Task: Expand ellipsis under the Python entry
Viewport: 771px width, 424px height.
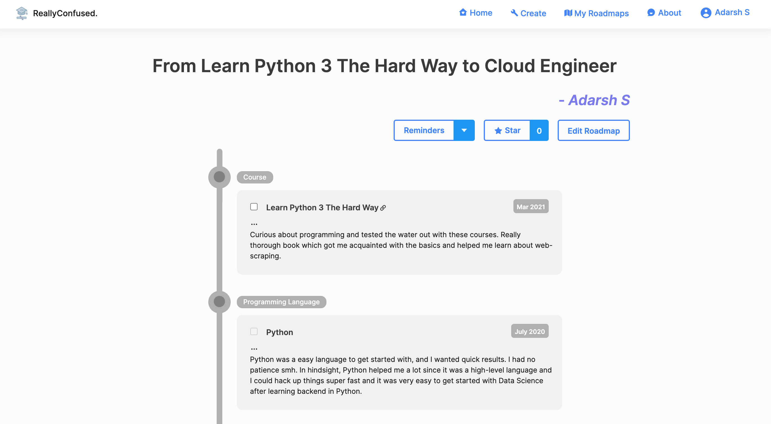Action: 254,348
